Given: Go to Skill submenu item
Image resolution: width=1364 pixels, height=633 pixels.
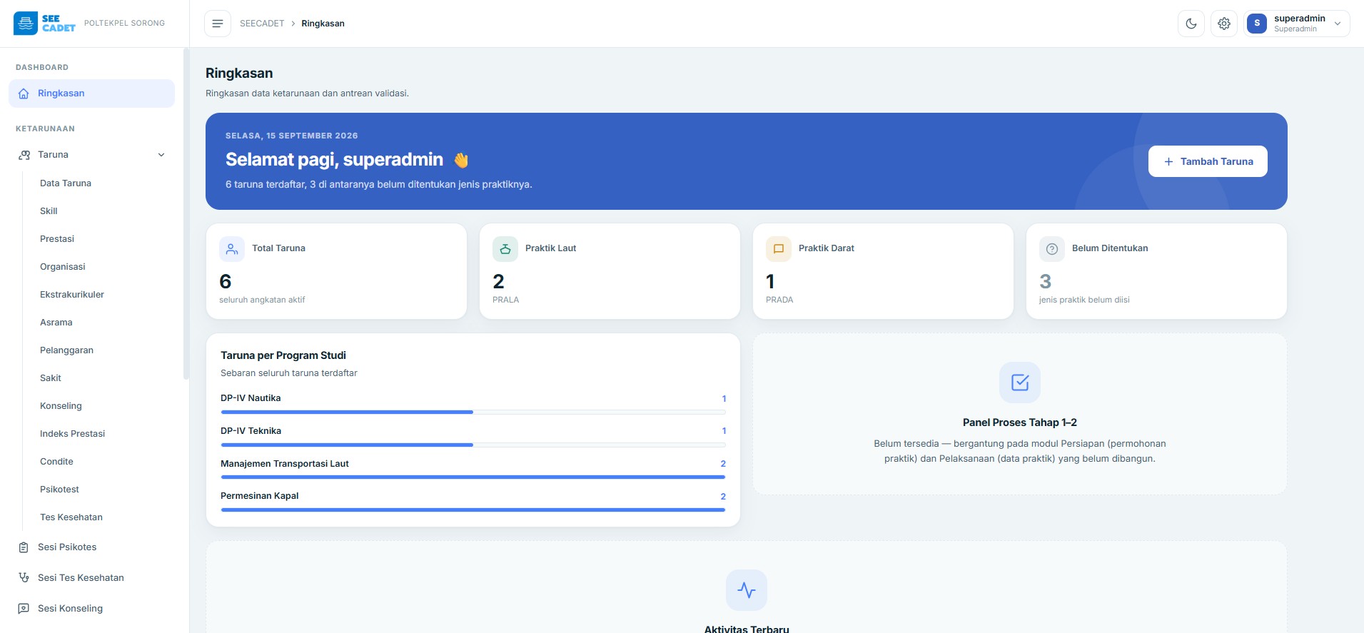Looking at the screenshot, I should click(x=49, y=211).
